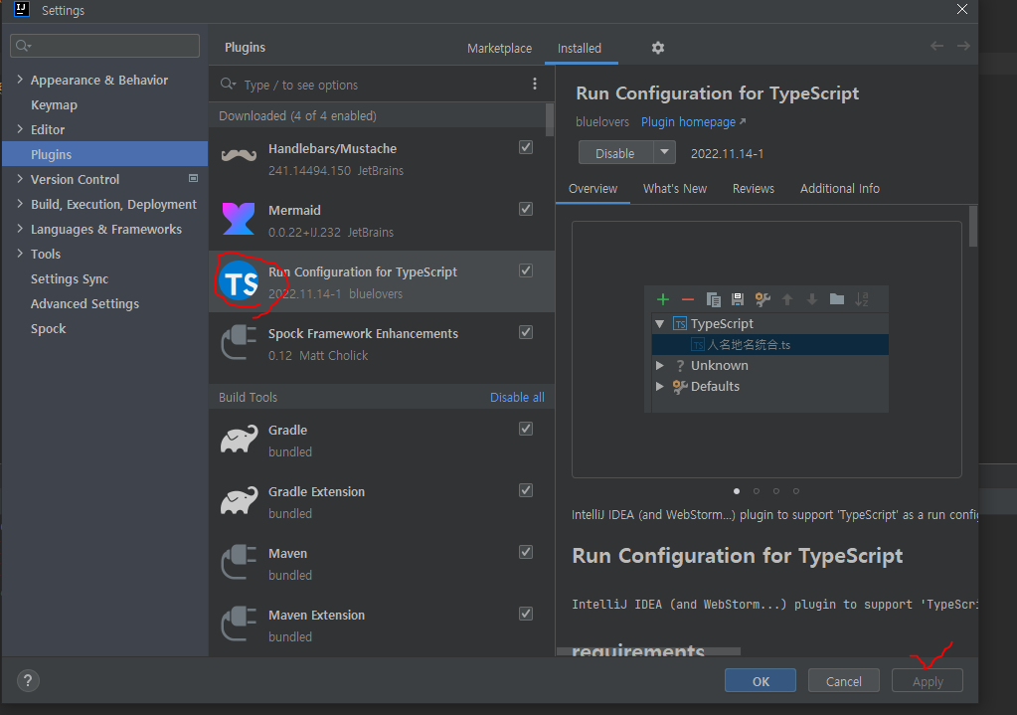Screen dimensions: 1017x715
Task: Toggle Run Configuration for TypeScript checkbox
Action: (526, 270)
